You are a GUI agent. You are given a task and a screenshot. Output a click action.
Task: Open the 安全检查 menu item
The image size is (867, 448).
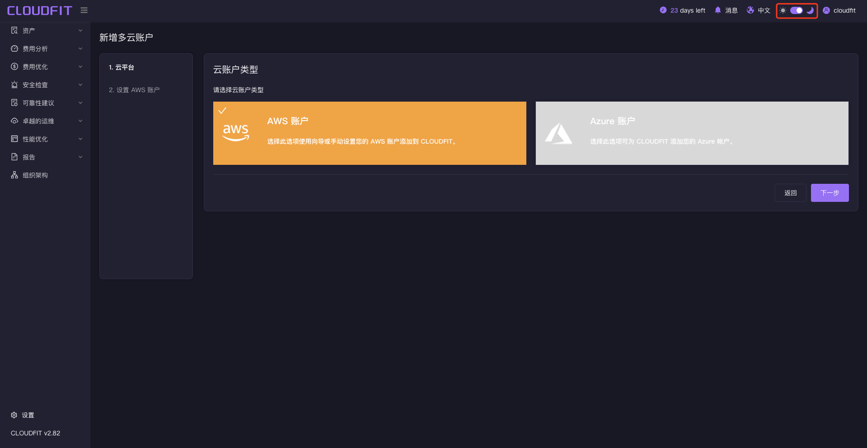(45, 84)
